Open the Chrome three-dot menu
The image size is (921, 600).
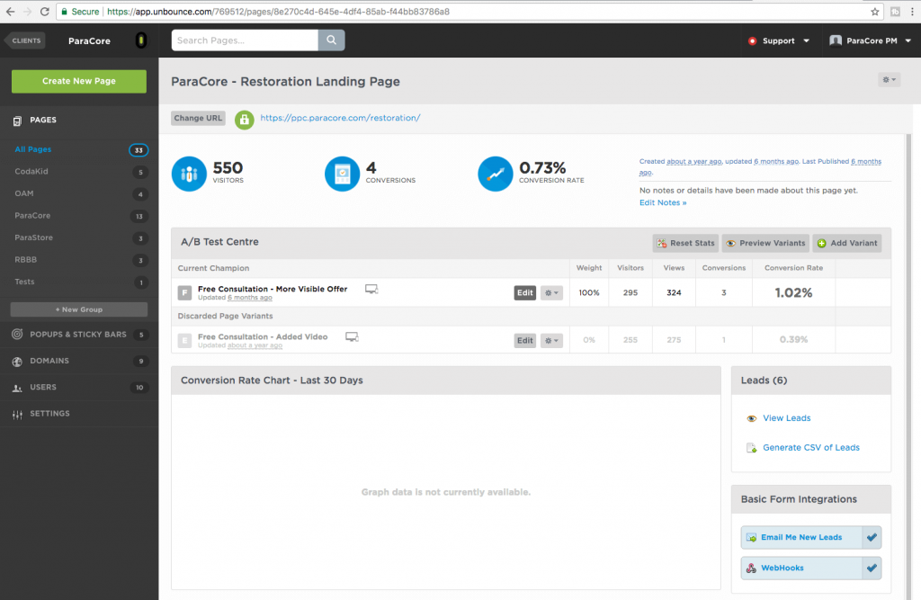pos(912,11)
